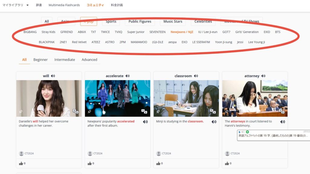Click highlighted word 'attorneys' in sentence
This screenshot has height=174, width=310.
pos(238,121)
